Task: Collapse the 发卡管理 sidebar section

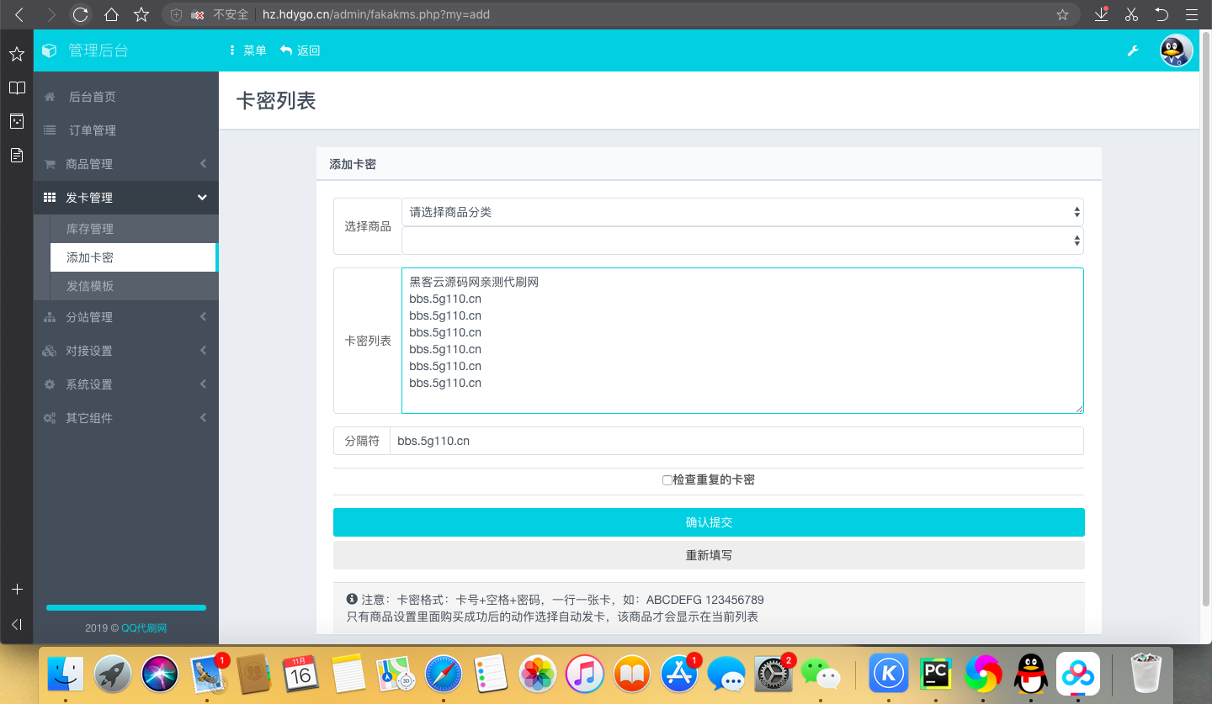Action: [x=125, y=198]
